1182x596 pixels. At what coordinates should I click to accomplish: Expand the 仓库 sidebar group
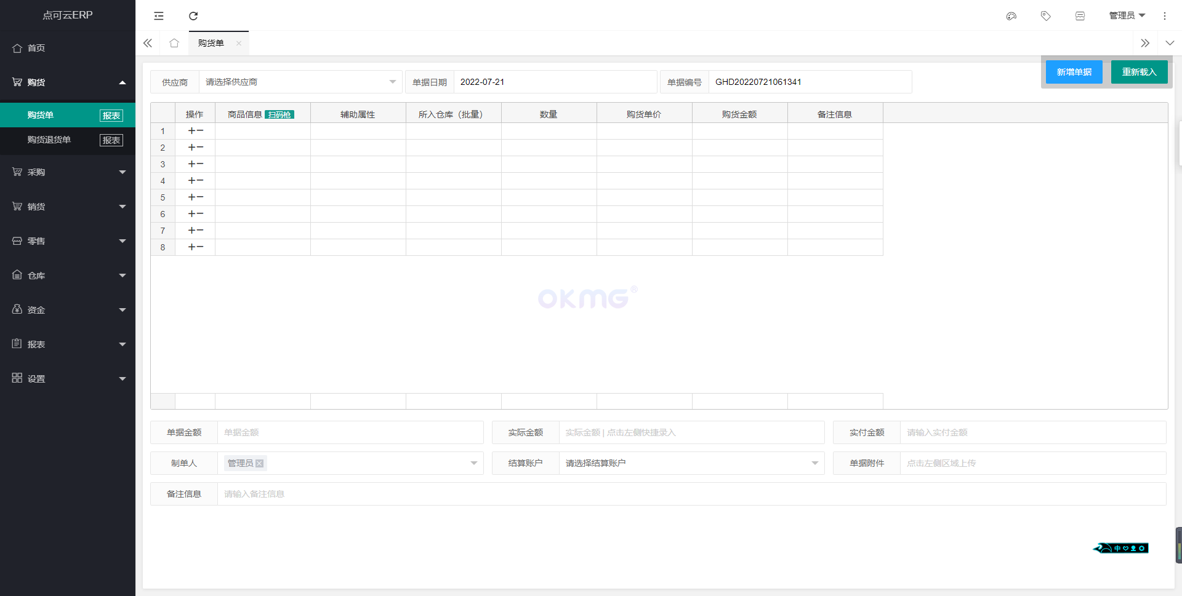click(68, 276)
